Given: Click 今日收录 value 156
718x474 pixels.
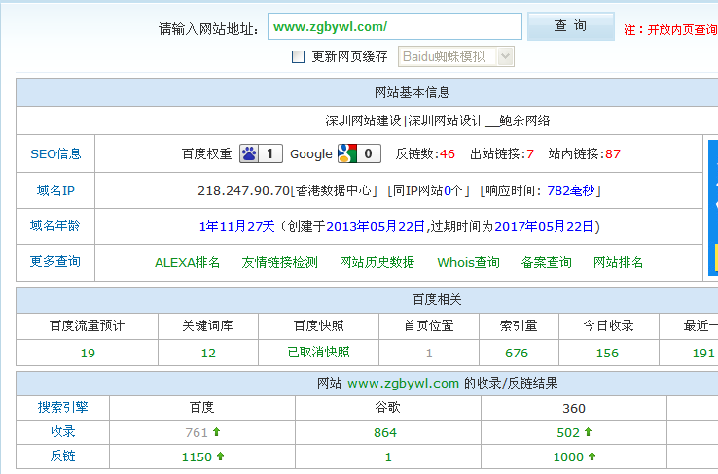Looking at the screenshot, I should [x=607, y=354].
